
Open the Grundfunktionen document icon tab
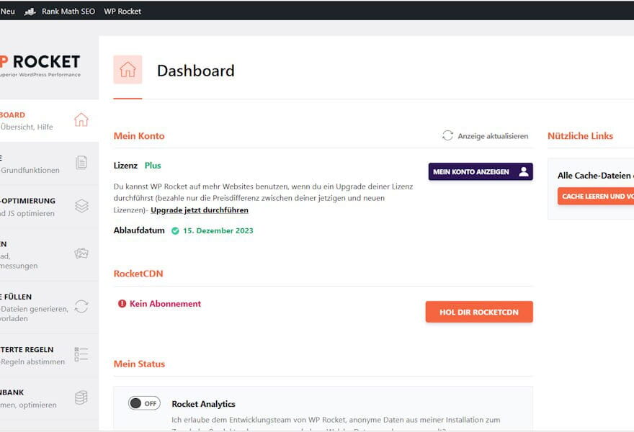click(x=81, y=163)
